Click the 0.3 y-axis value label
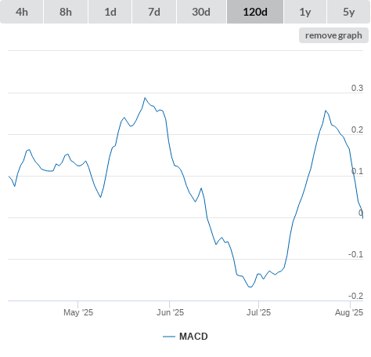The width and height of the screenshot is (371, 357). click(x=357, y=88)
